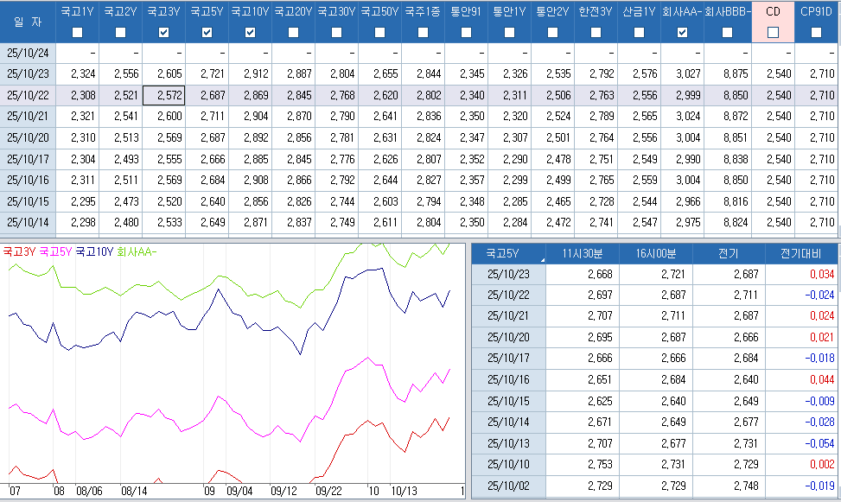Click the 11시30분 column header
This screenshot has width=841, height=502.
point(583,253)
